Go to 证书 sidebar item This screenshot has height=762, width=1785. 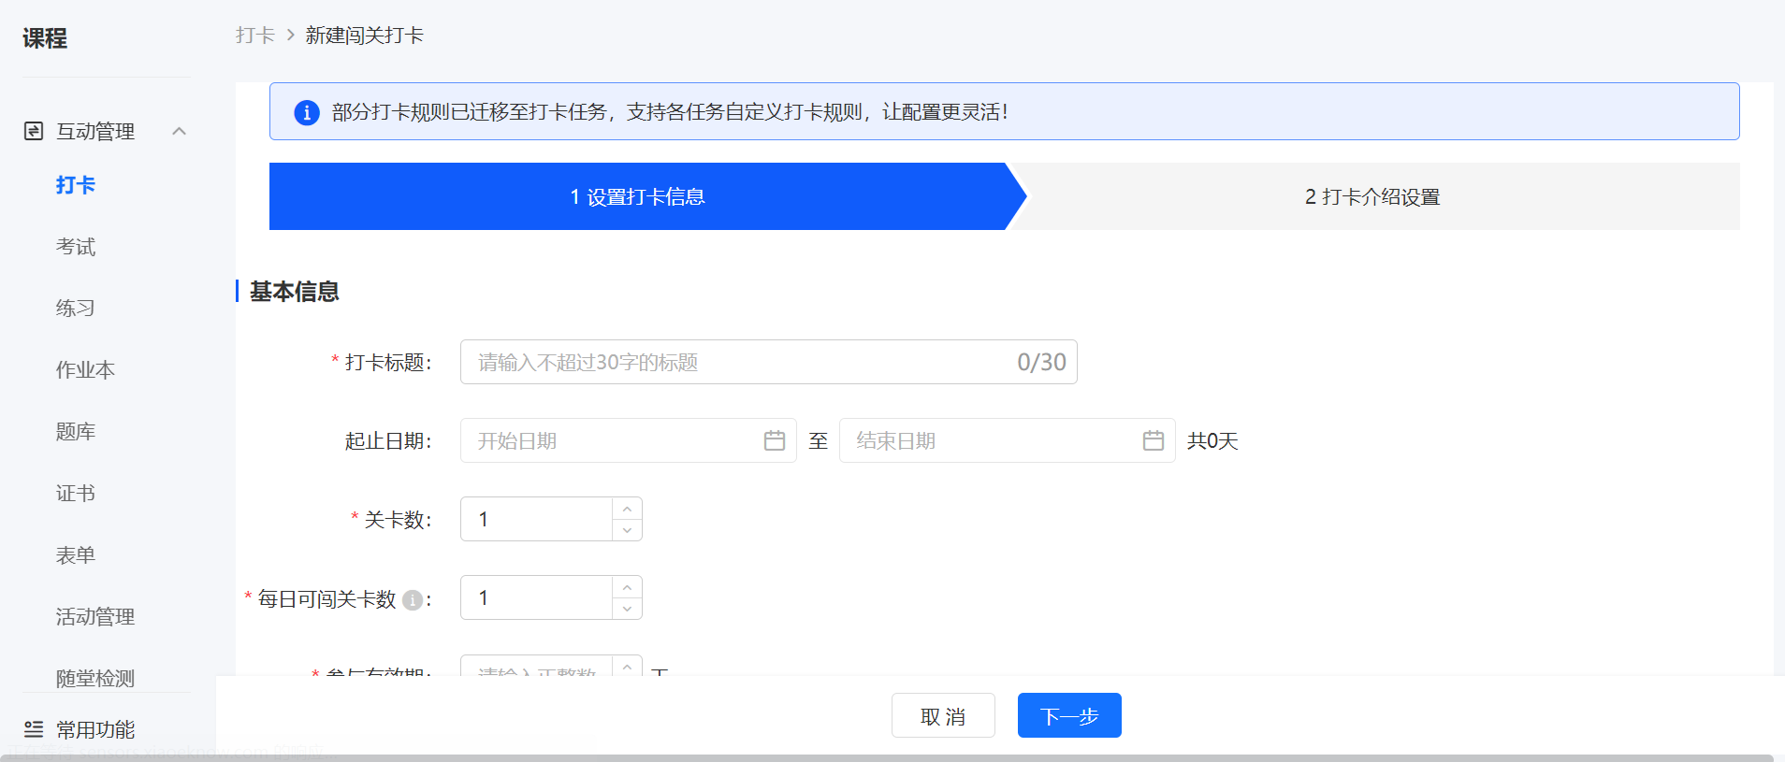pyautogui.click(x=76, y=494)
